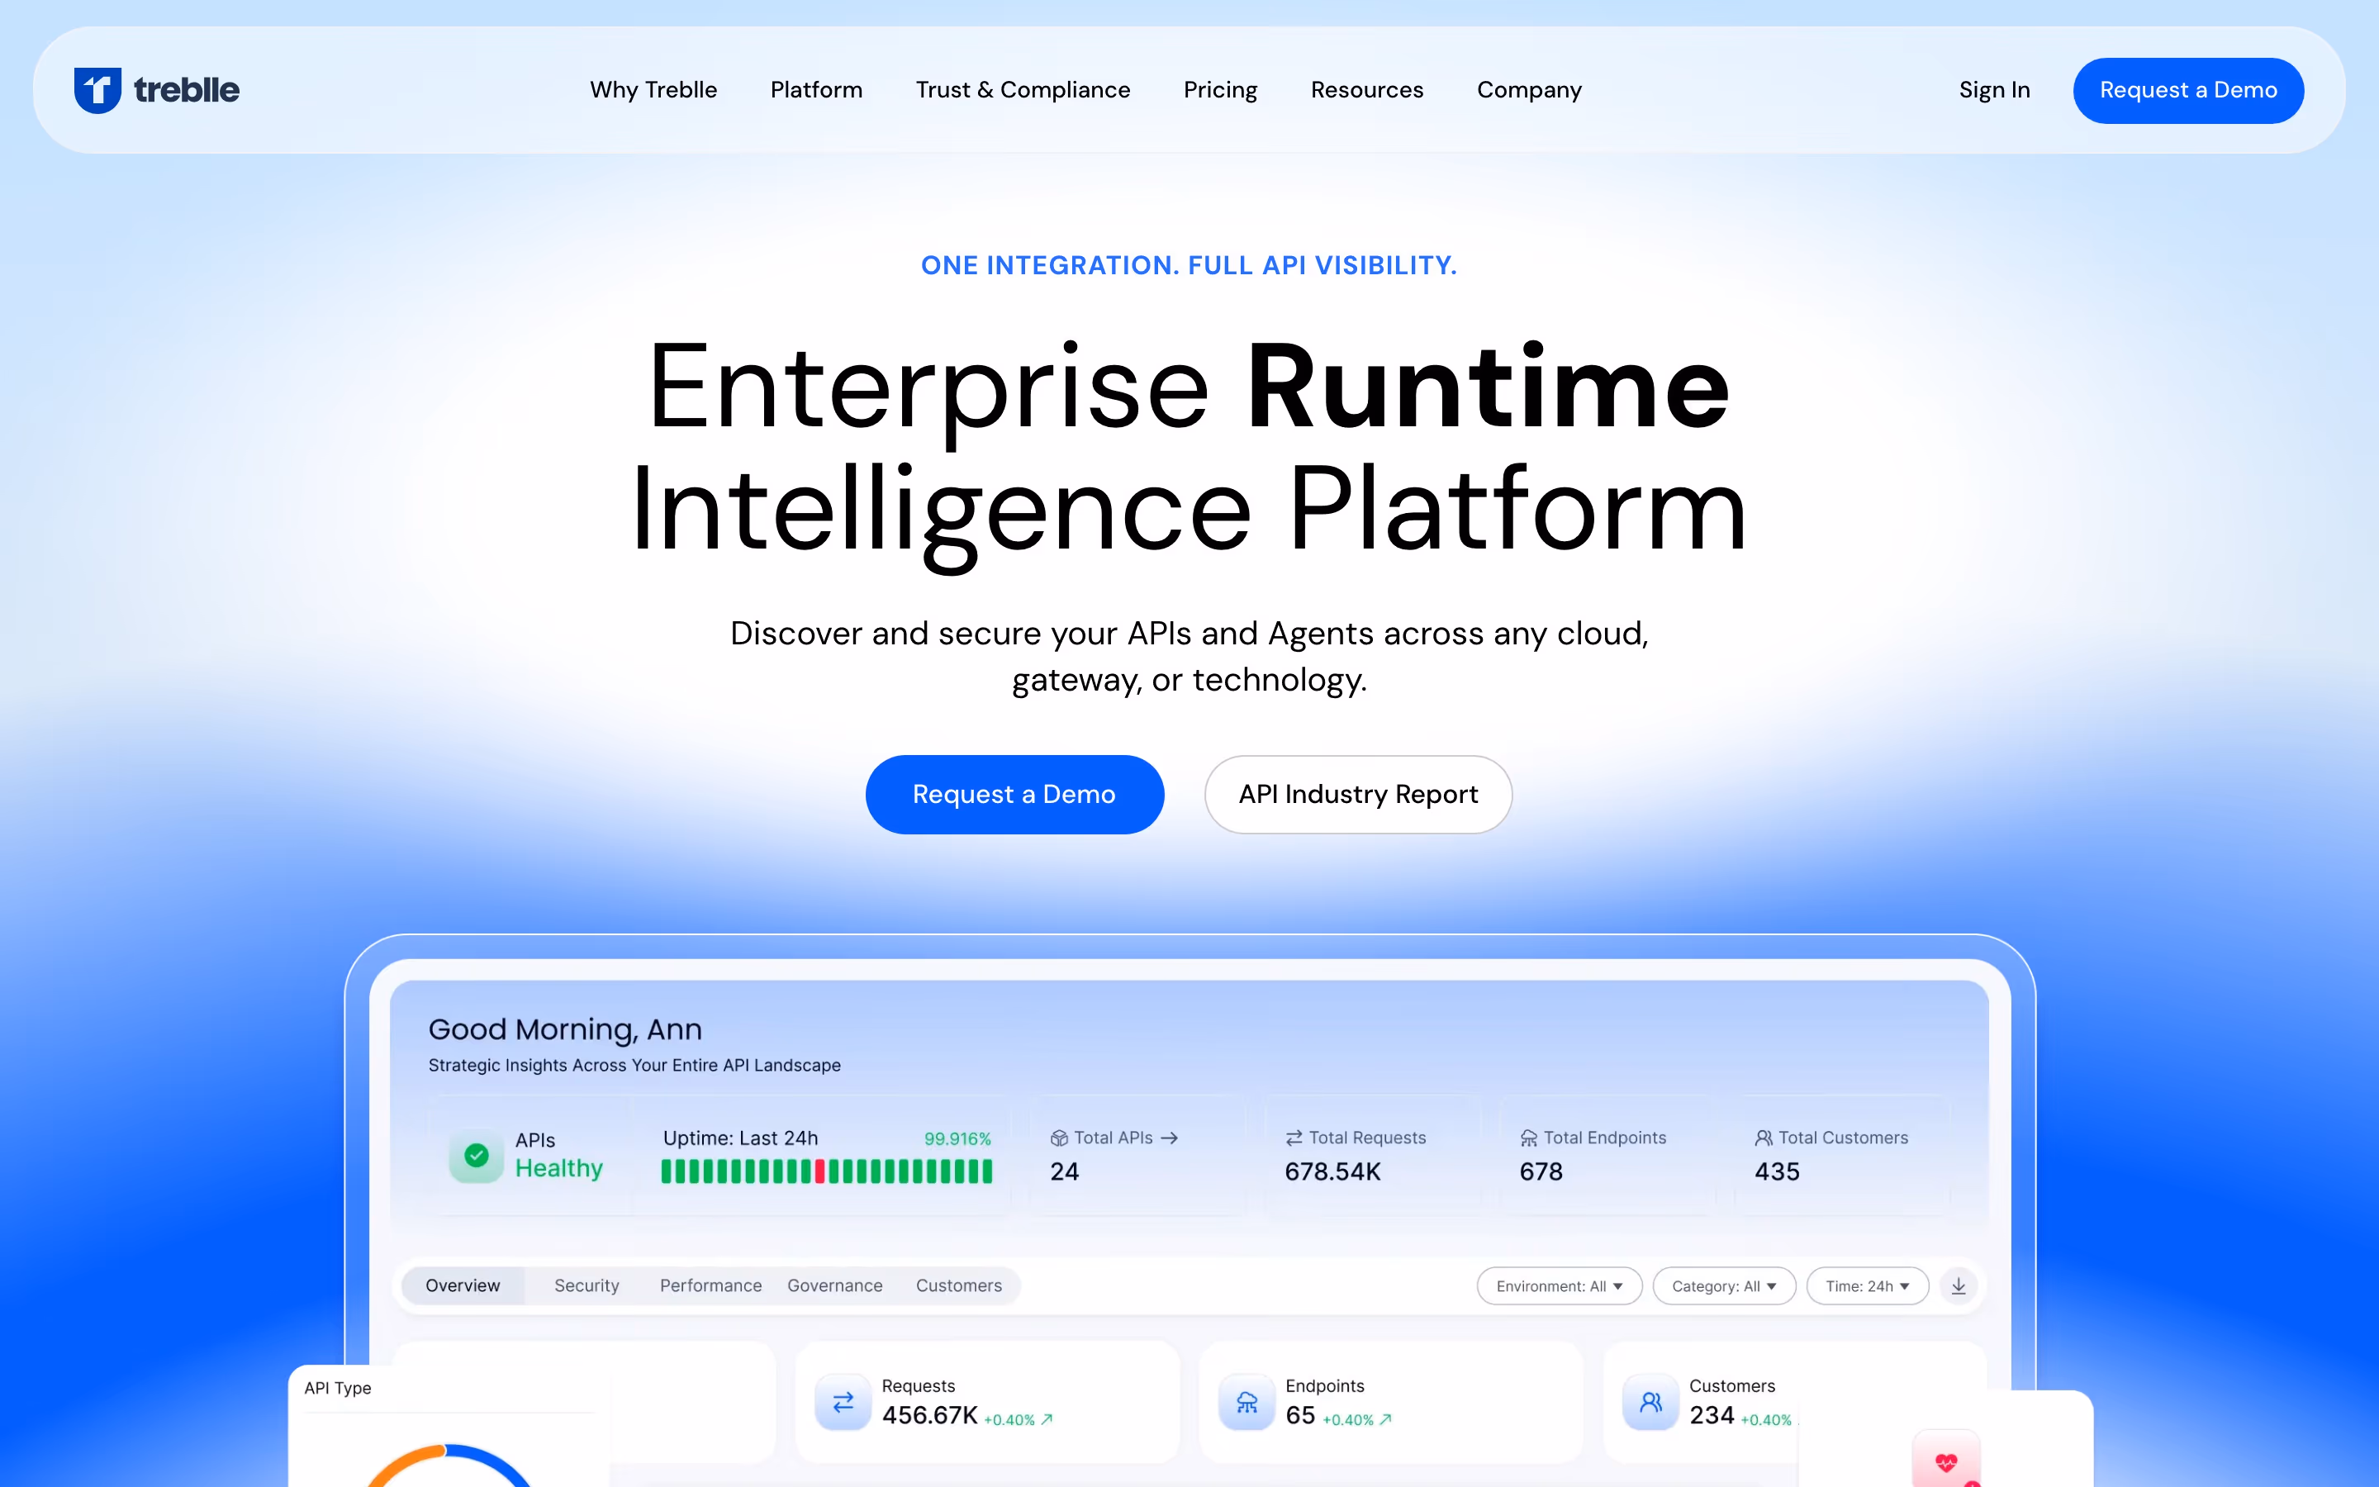Click the 678.54K total requests value
Viewport: 2379px width, 1487px height.
coord(1332,1171)
